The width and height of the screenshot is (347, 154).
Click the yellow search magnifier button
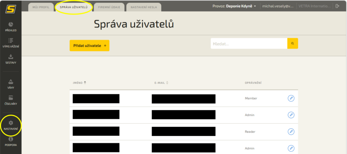pyautogui.click(x=292, y=43)
